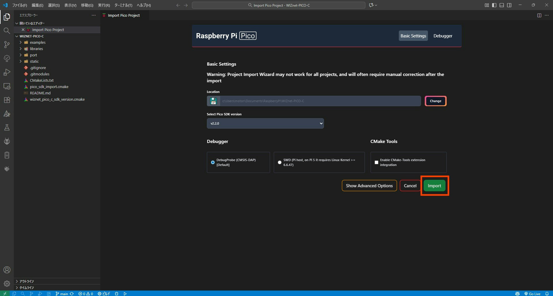Click Change button for project location
The image size is (553, 296).
[x=435, y=101]
